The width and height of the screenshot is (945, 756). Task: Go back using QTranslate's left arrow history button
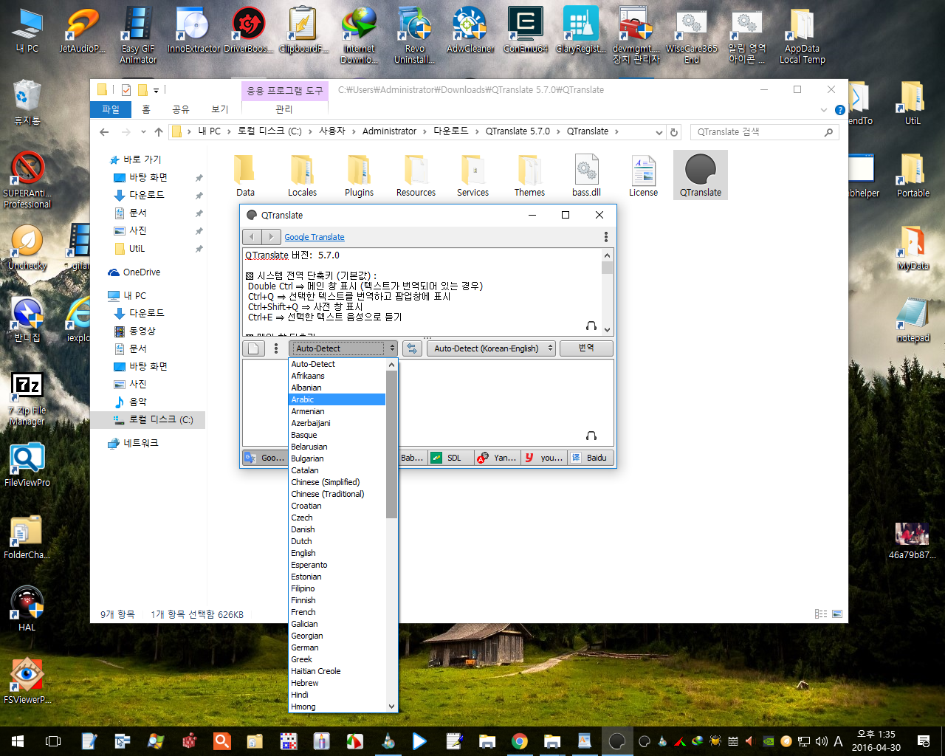[x=252, y=237]
